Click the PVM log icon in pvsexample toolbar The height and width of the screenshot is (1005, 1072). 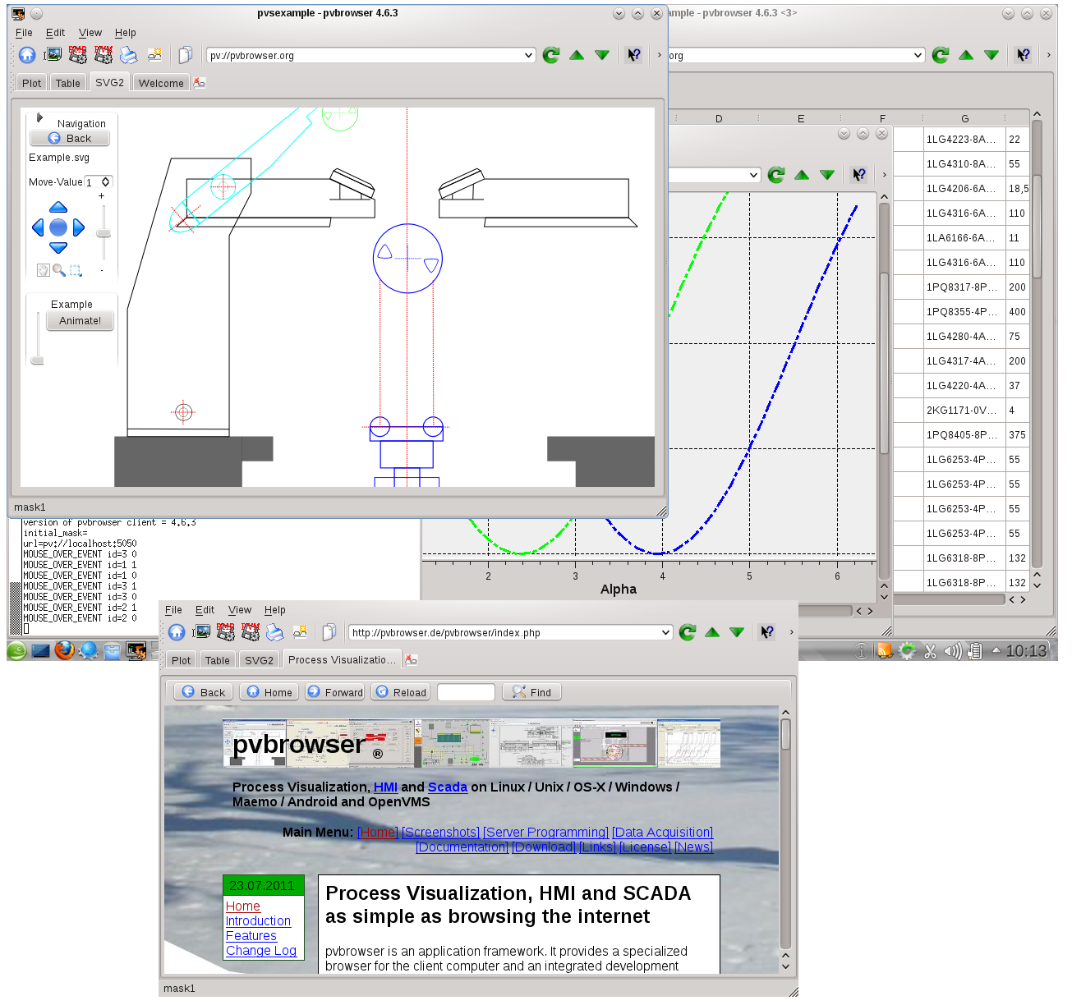pos(103,55)
